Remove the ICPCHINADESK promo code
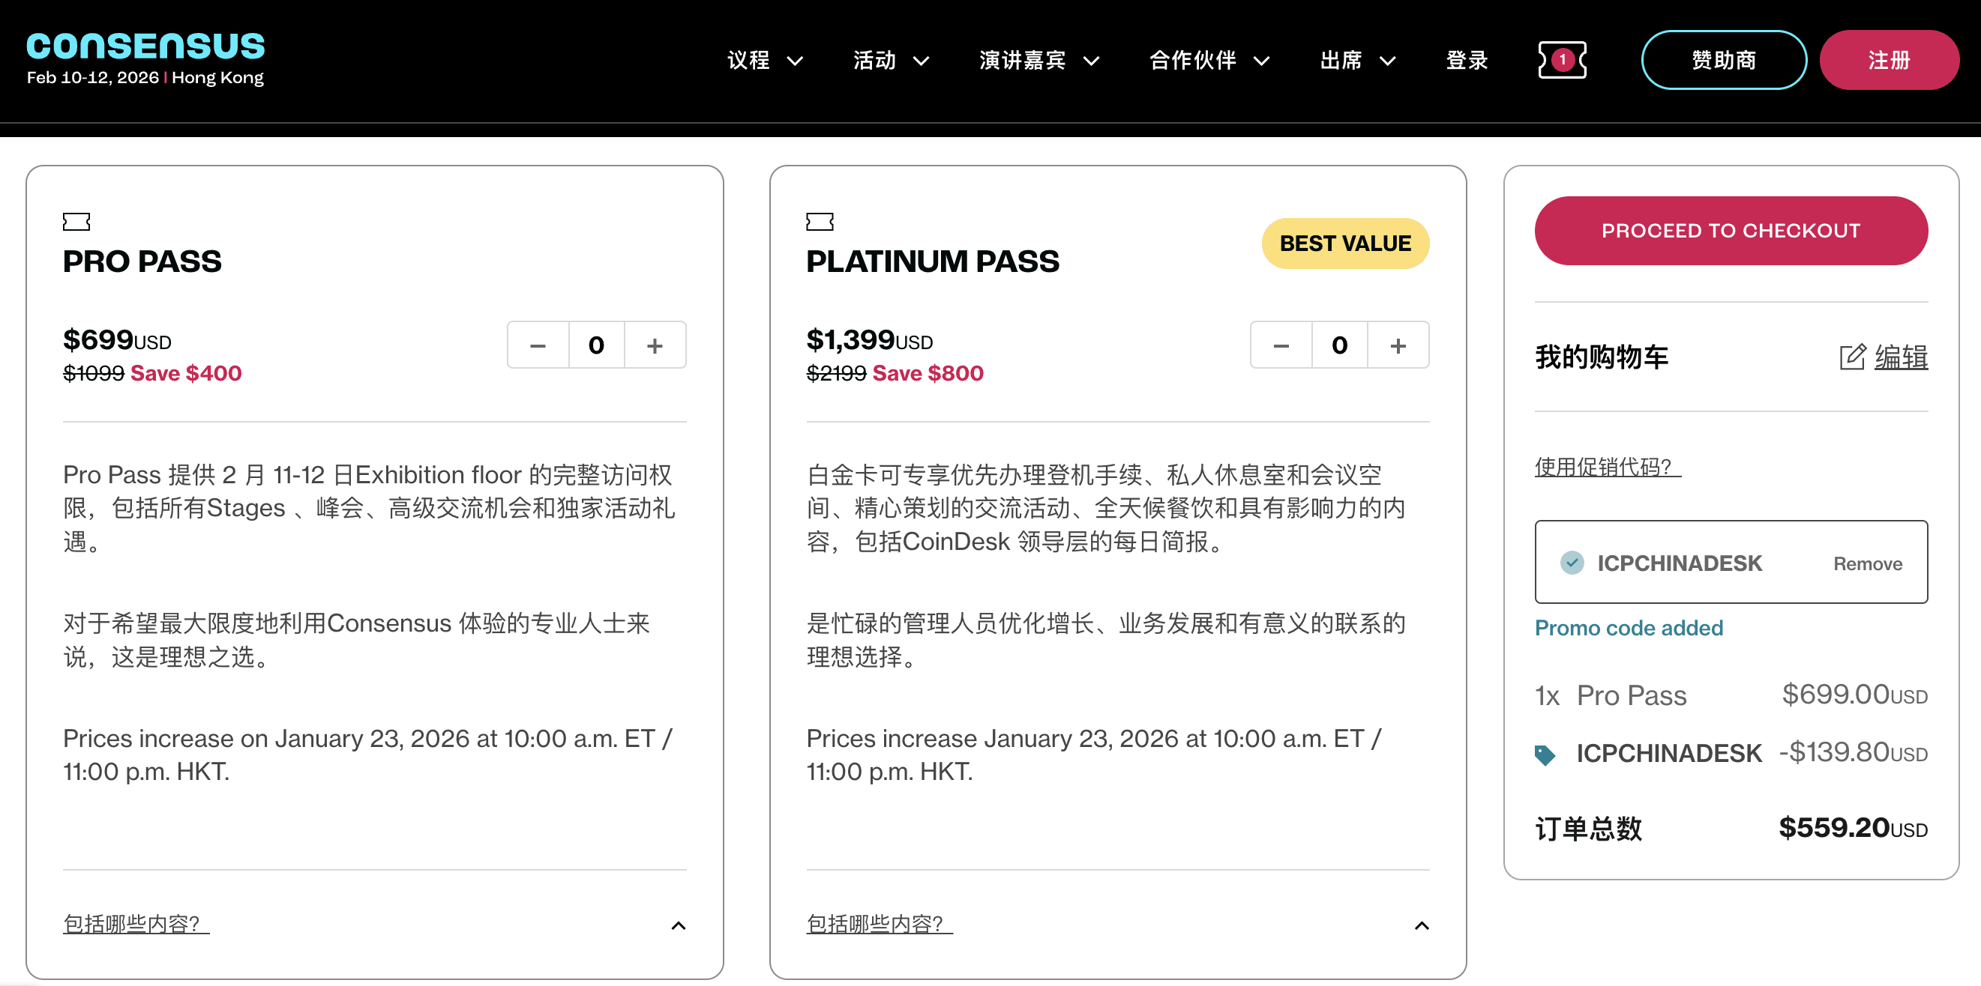This screenshot has height=986, width=1981. point(1867,564)
